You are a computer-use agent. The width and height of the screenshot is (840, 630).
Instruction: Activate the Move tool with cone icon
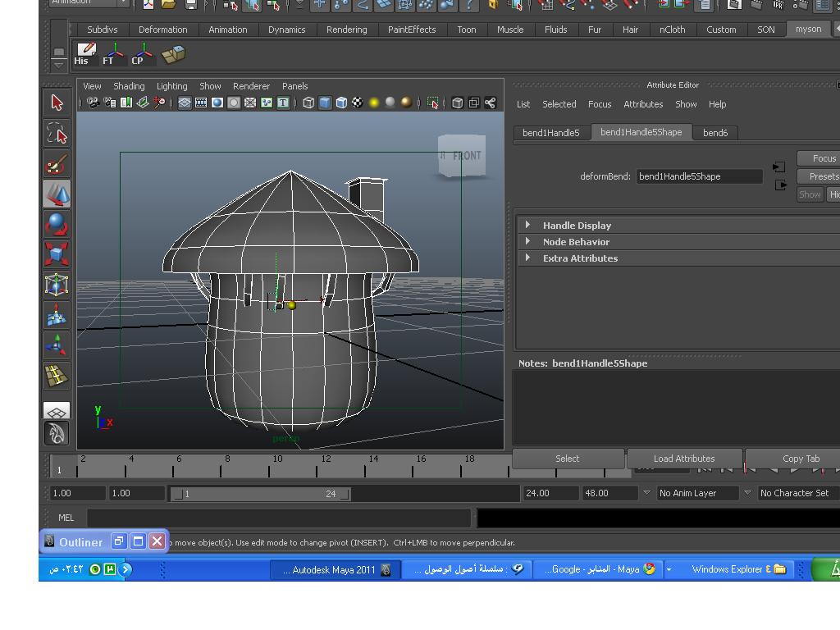[57, 194]
